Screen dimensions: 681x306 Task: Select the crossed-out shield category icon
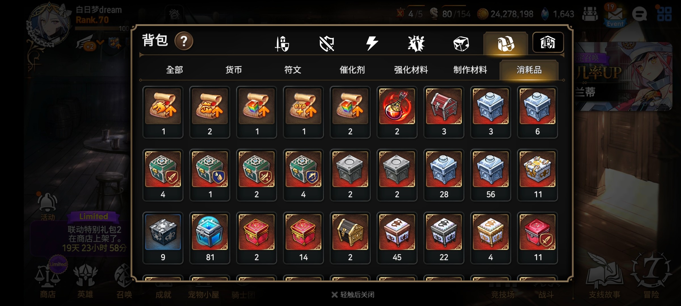tap(327, 44)
